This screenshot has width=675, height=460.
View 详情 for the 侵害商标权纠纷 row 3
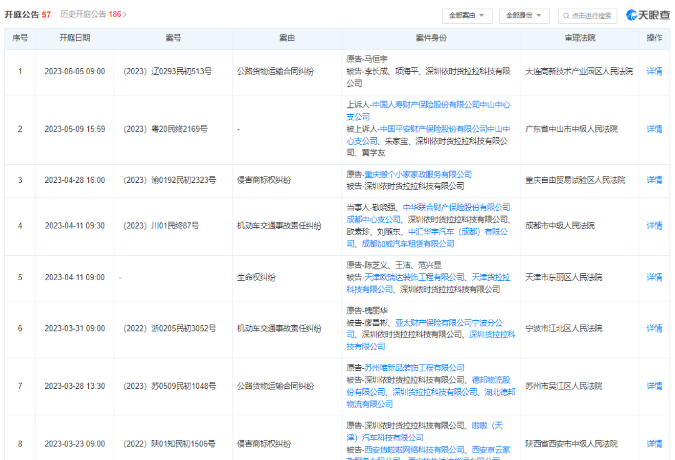click(x=654, y=180)
